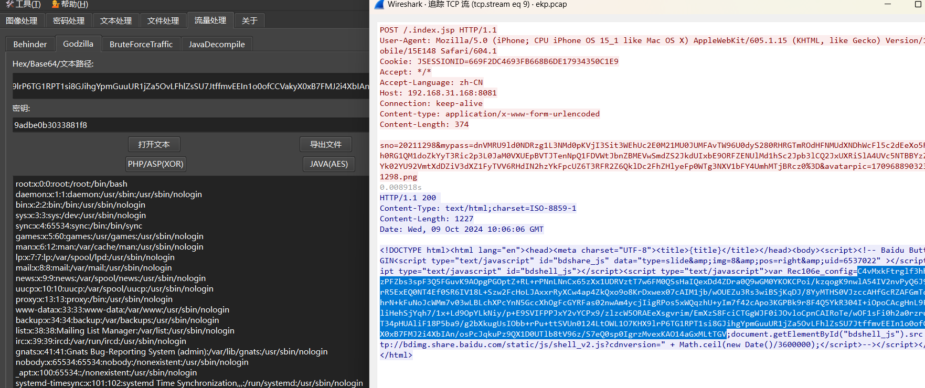Select the systemd-timesync output line
The image size is (925, 388).
click(189, 383)
